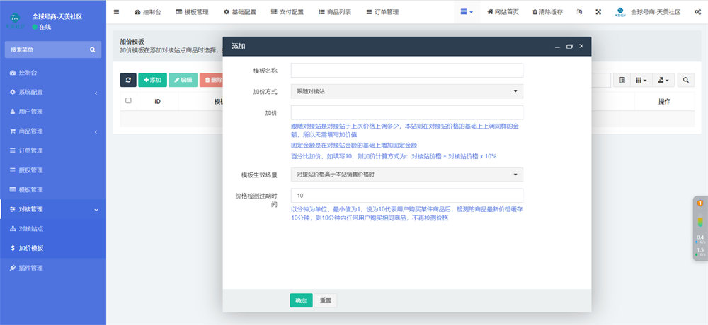Click the 模板名称 text field
708x325 pixels.
pyautogui.click(x=406, y=71)
